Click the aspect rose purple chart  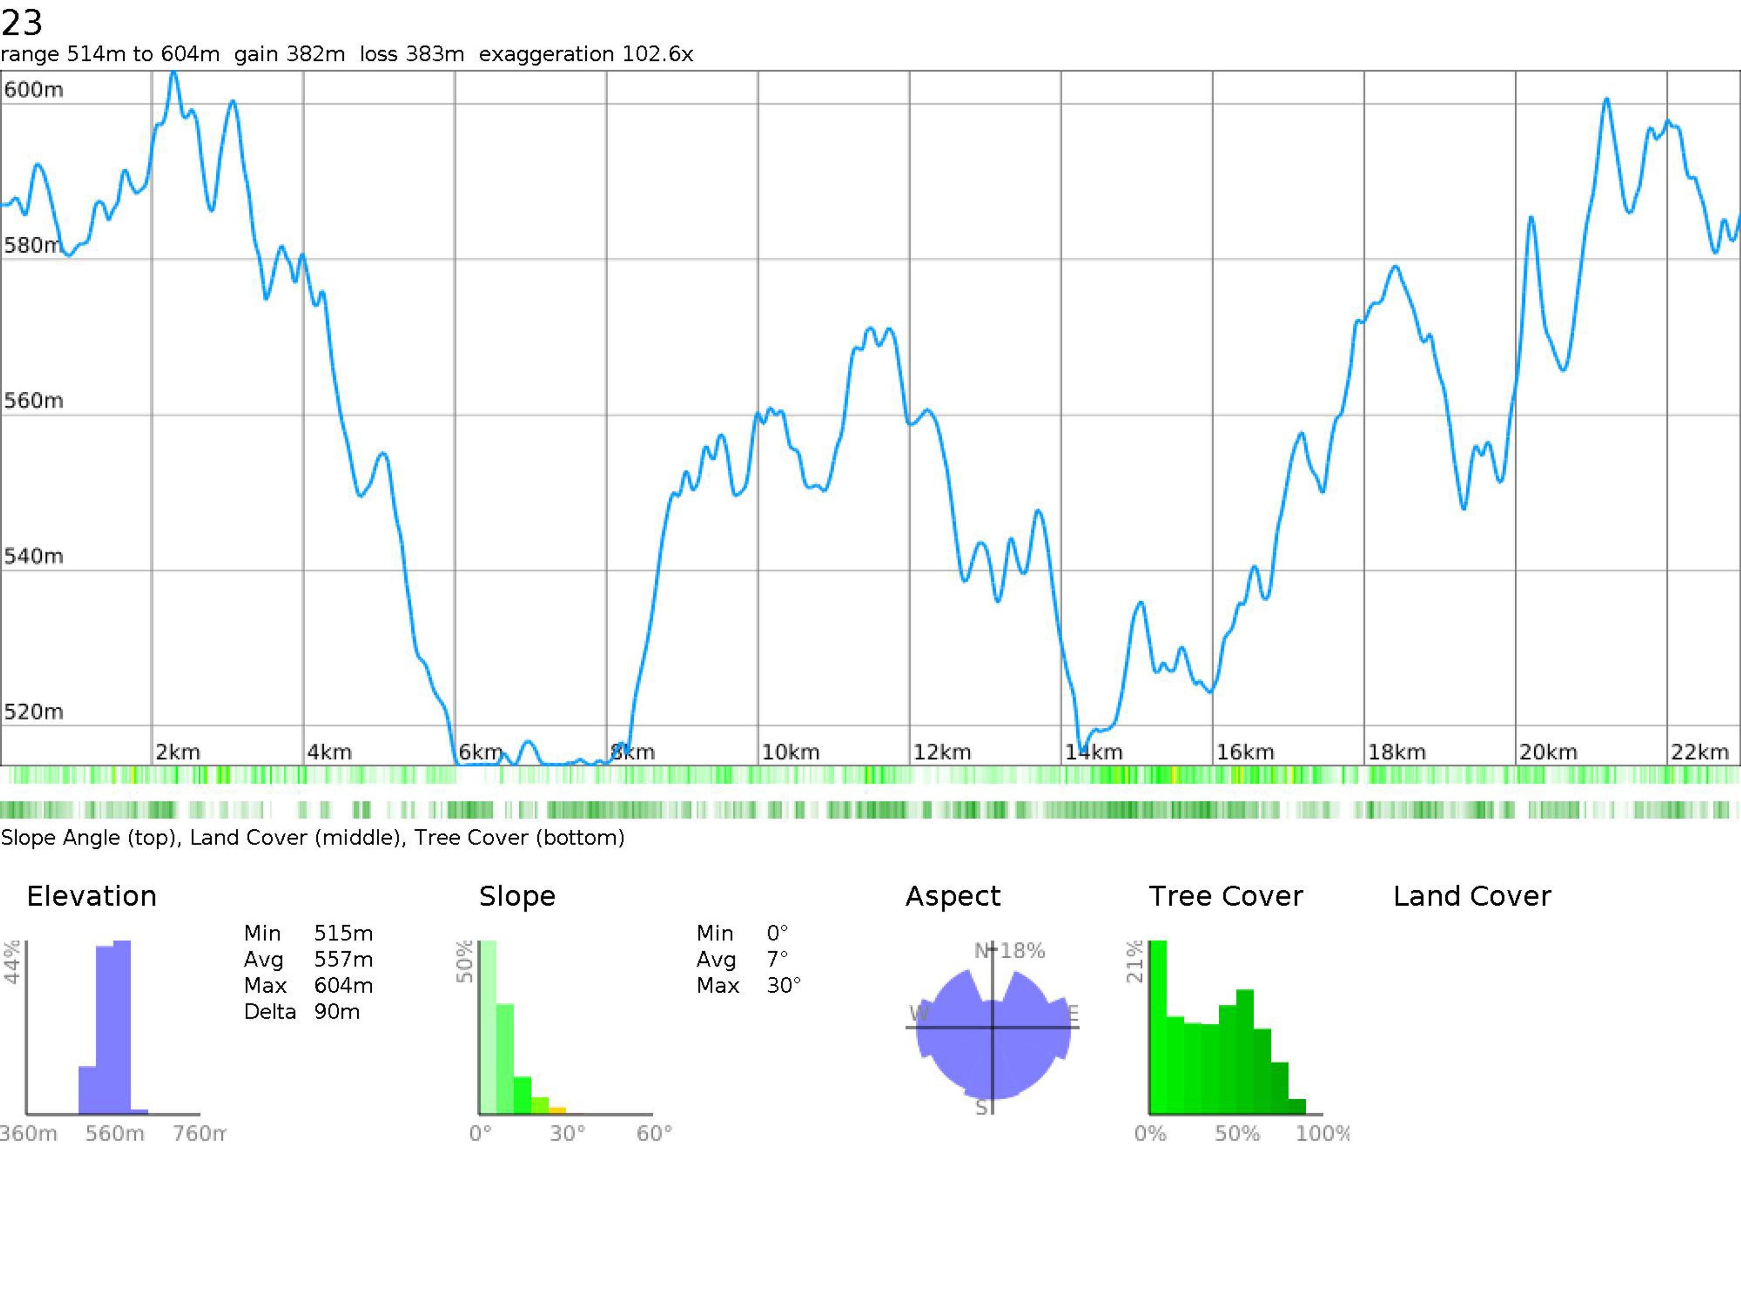tap(993, 1034)
